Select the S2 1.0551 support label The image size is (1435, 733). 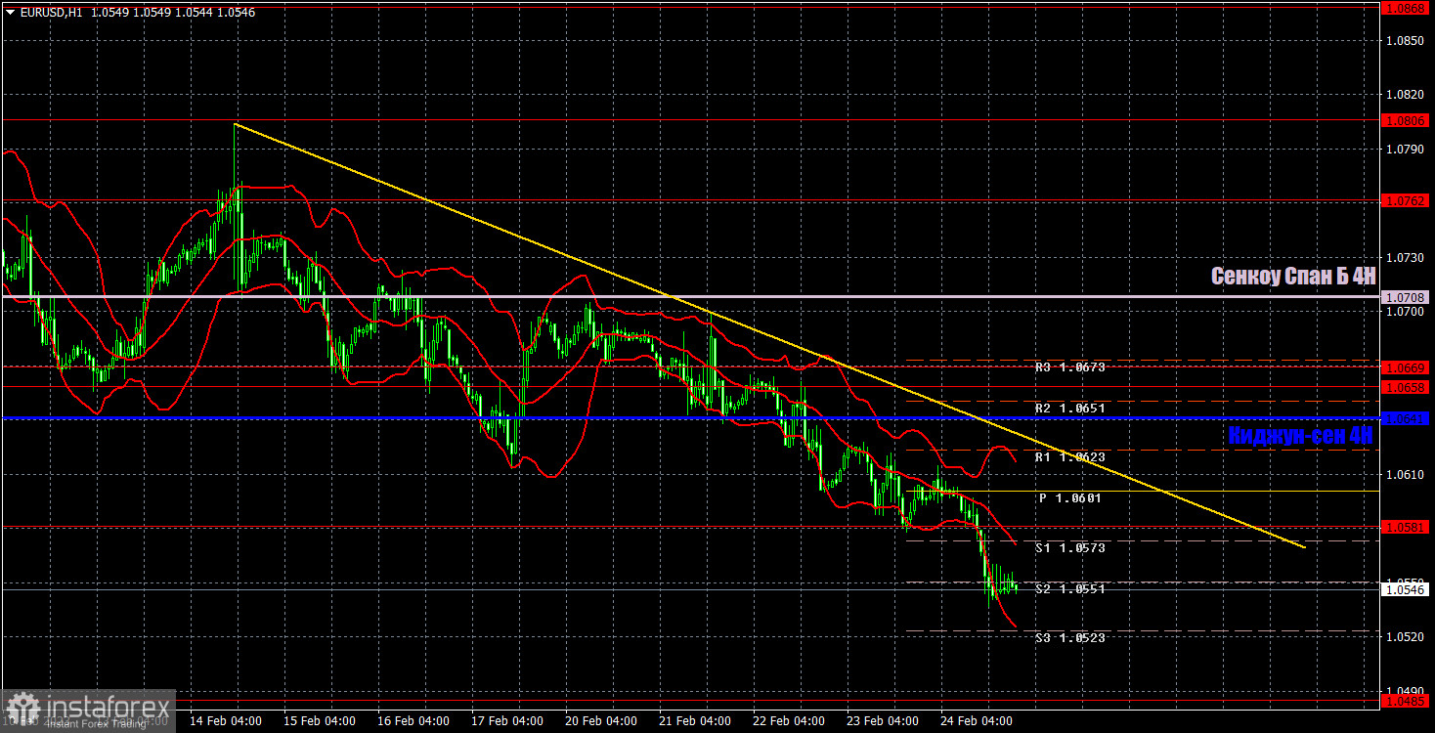coord(1070,589)
